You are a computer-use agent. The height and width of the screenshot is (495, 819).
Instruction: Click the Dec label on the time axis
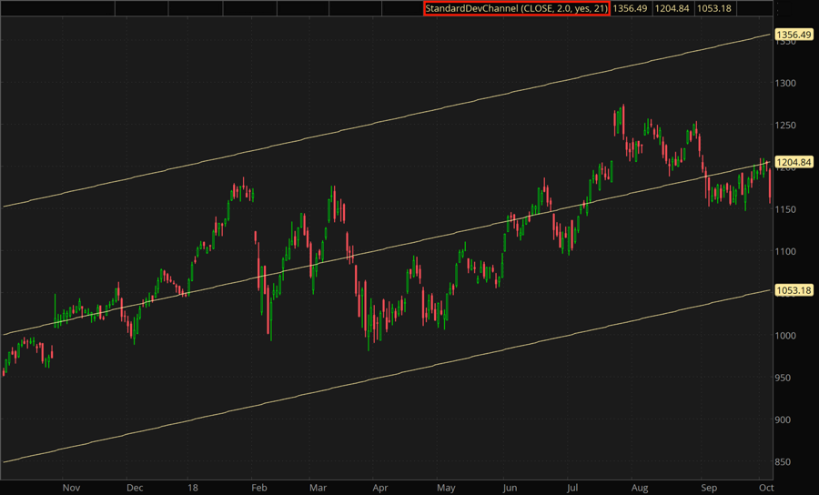[x=134, y=487]
